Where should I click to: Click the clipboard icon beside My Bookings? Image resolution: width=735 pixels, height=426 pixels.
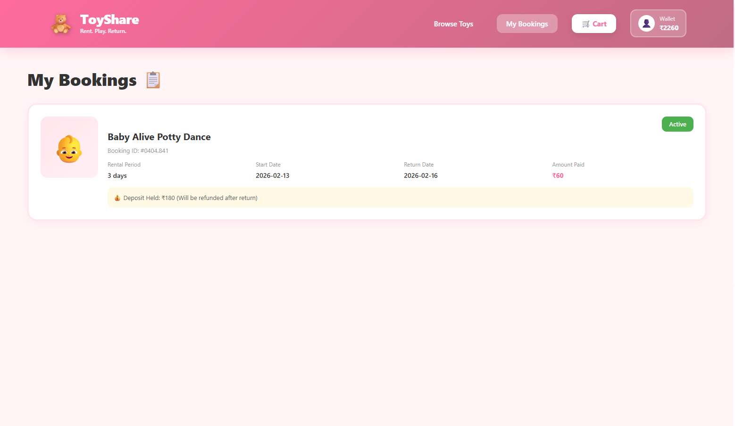153,80
